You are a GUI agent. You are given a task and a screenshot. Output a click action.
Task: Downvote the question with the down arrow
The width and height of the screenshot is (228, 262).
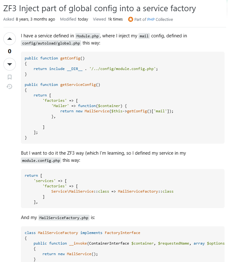point(10,64)
